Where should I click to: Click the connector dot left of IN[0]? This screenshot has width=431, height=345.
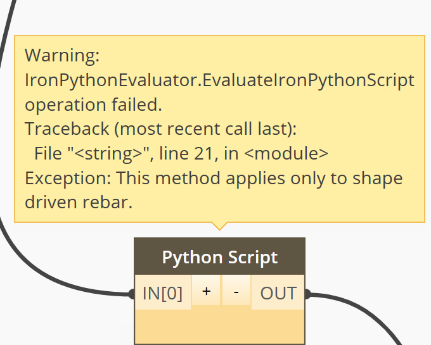[132, 294]
